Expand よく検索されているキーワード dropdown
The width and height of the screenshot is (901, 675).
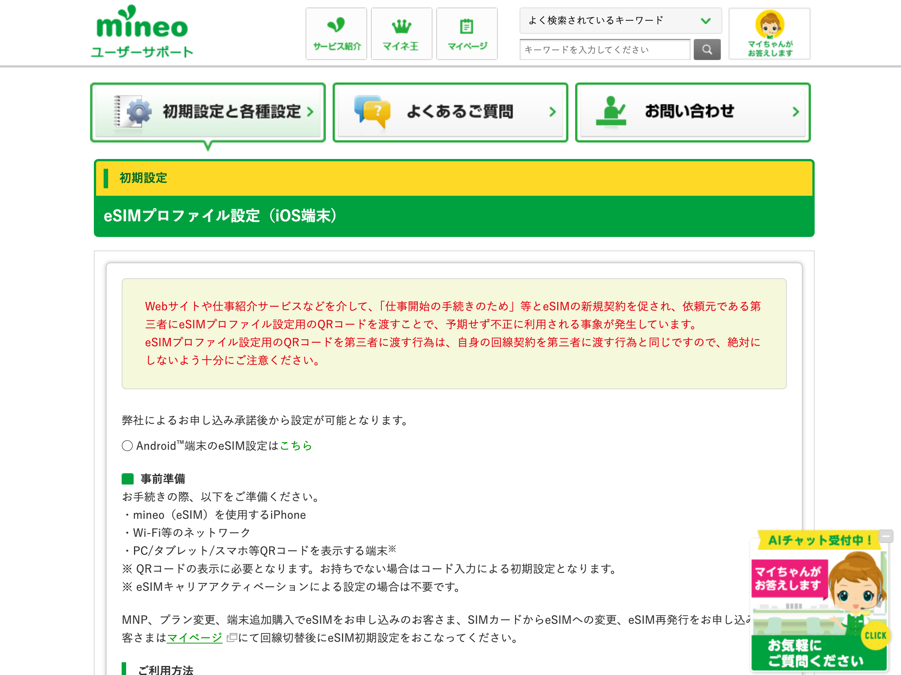pos(620,20)
